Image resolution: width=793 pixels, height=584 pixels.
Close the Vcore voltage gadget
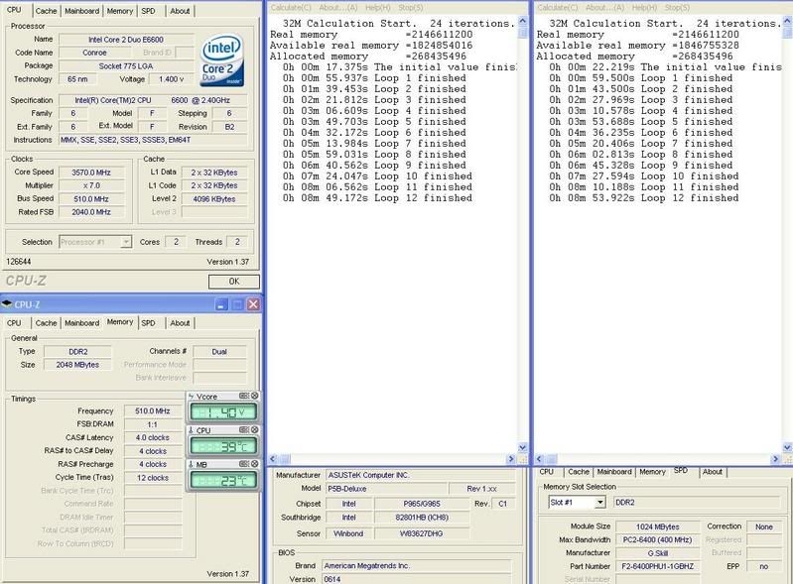pos(254,396)
